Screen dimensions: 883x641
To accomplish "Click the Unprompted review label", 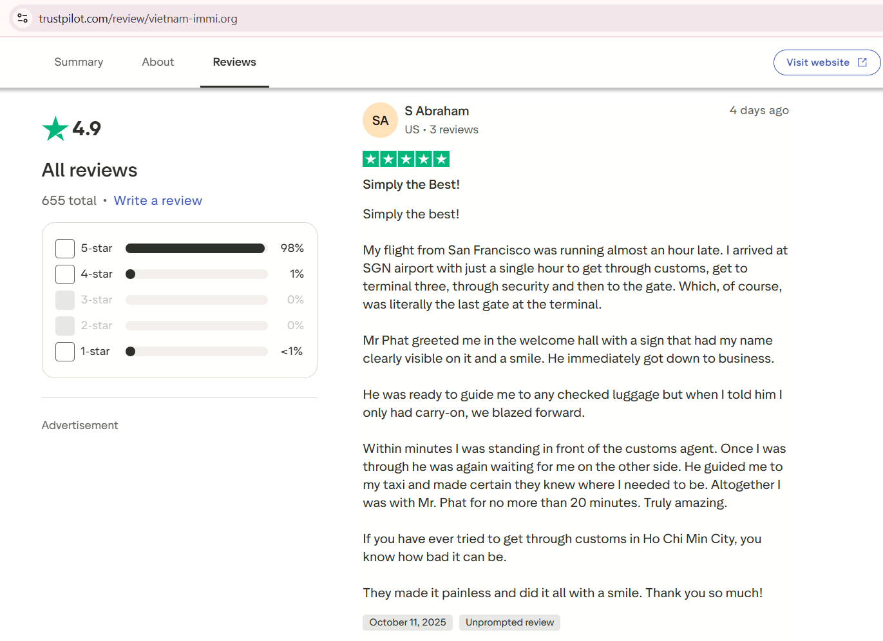I will pos(509,622).
